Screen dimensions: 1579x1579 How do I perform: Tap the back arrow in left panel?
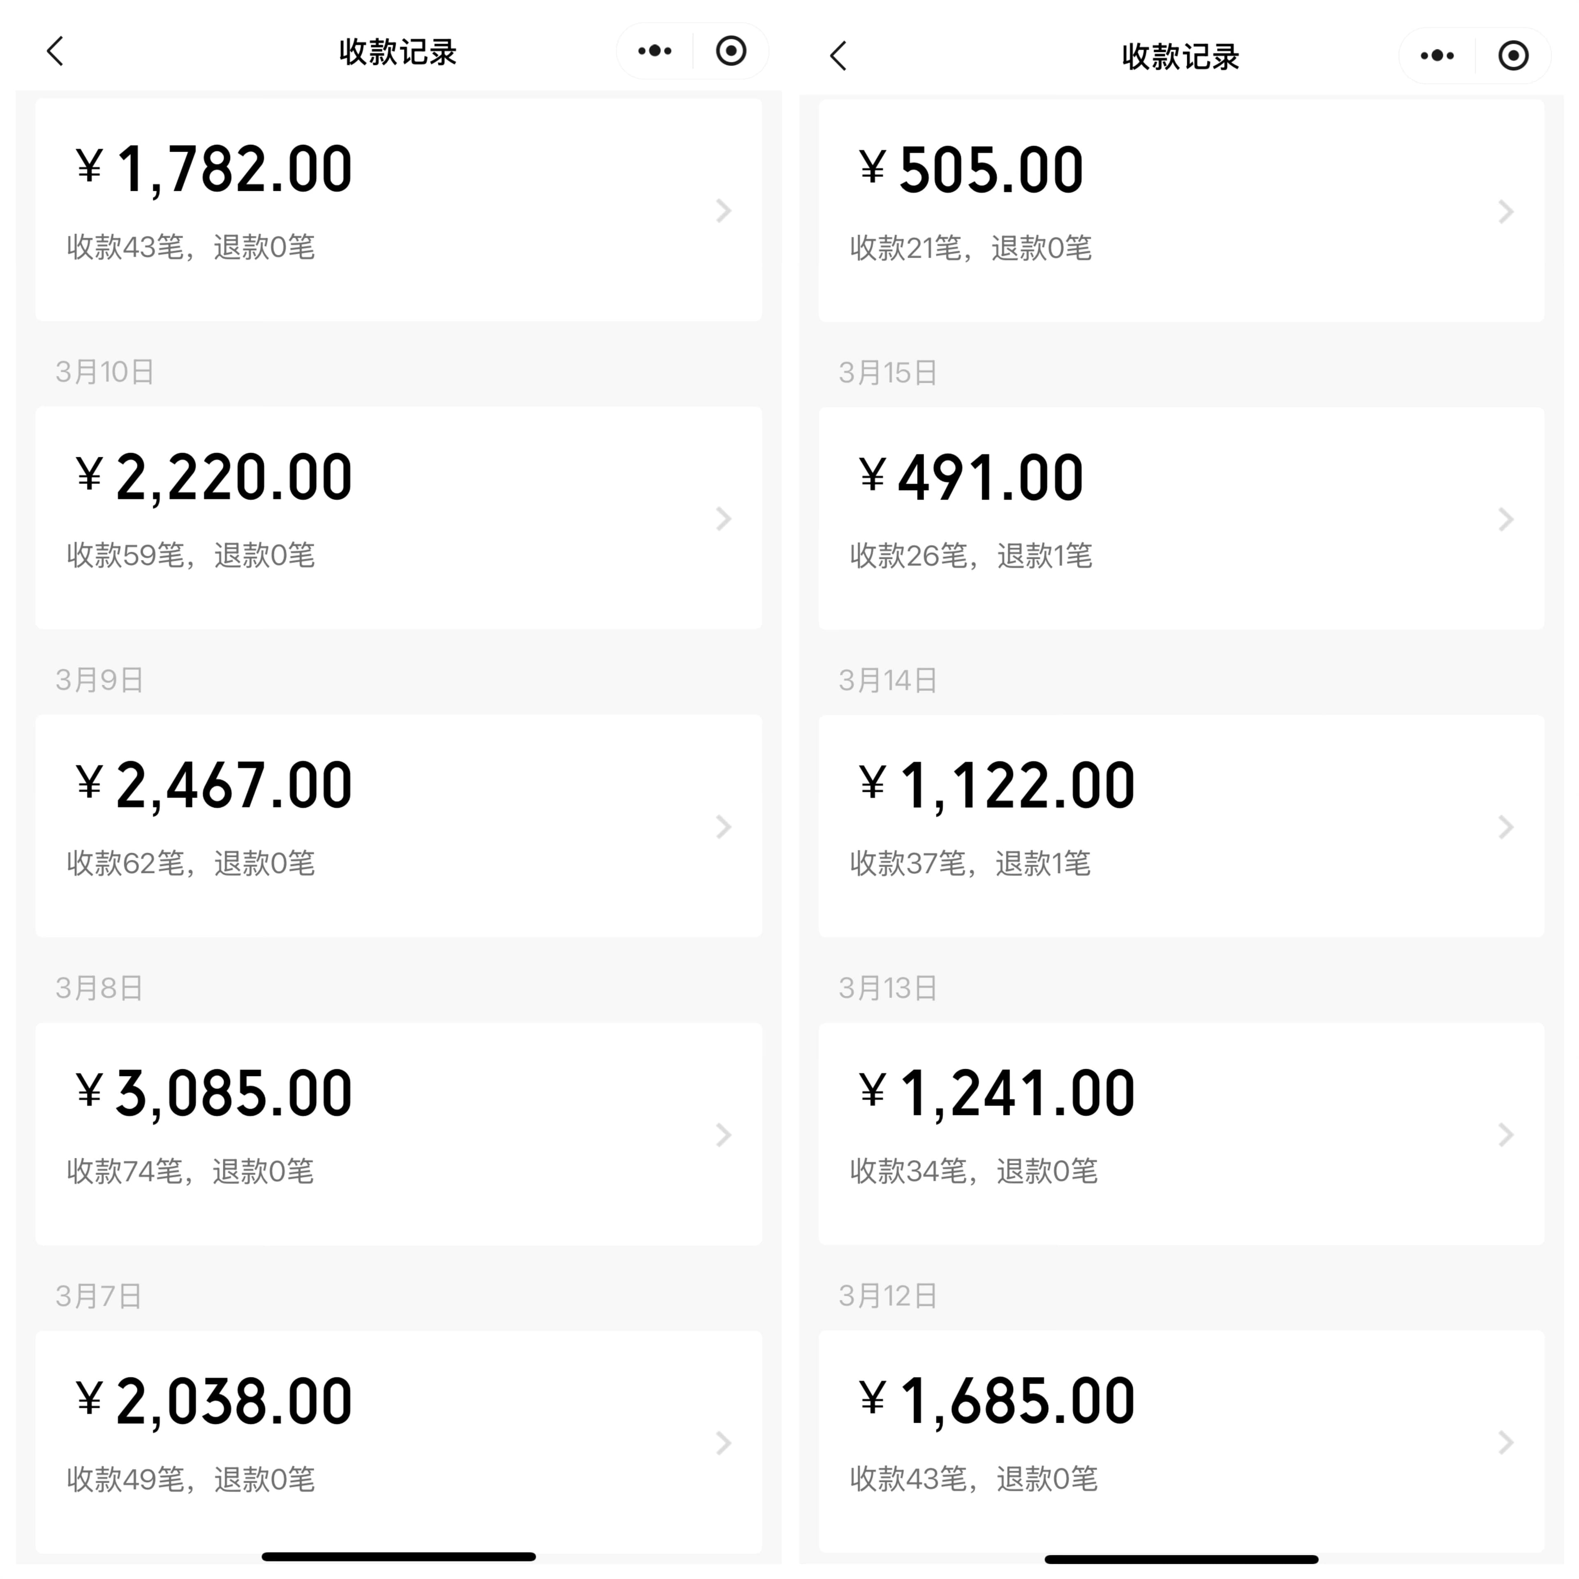click(56, 51)
